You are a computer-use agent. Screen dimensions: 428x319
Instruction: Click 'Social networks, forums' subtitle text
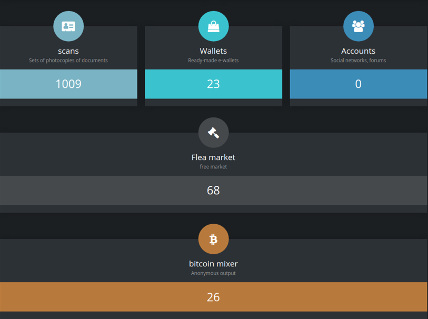[358, 61]
